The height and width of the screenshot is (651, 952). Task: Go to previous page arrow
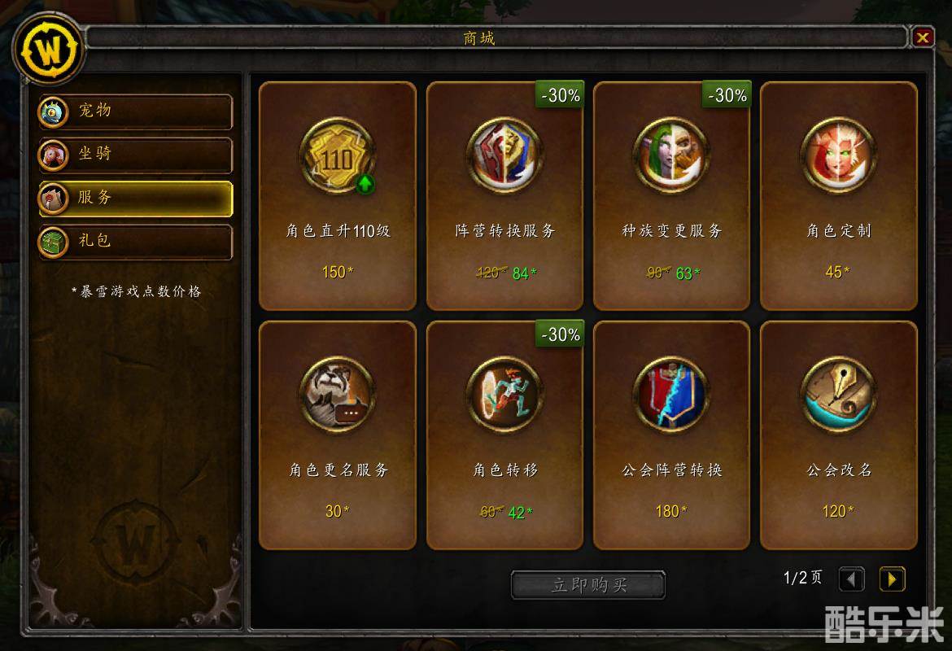pos(851,579)
